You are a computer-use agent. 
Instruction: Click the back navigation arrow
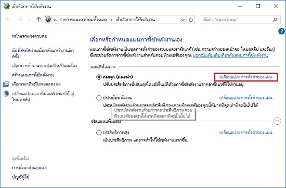point(8,19)
